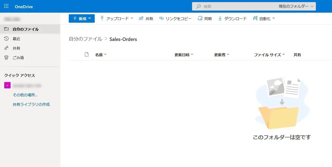Click the 共有ライブラリの作成 link

[31, 104]
